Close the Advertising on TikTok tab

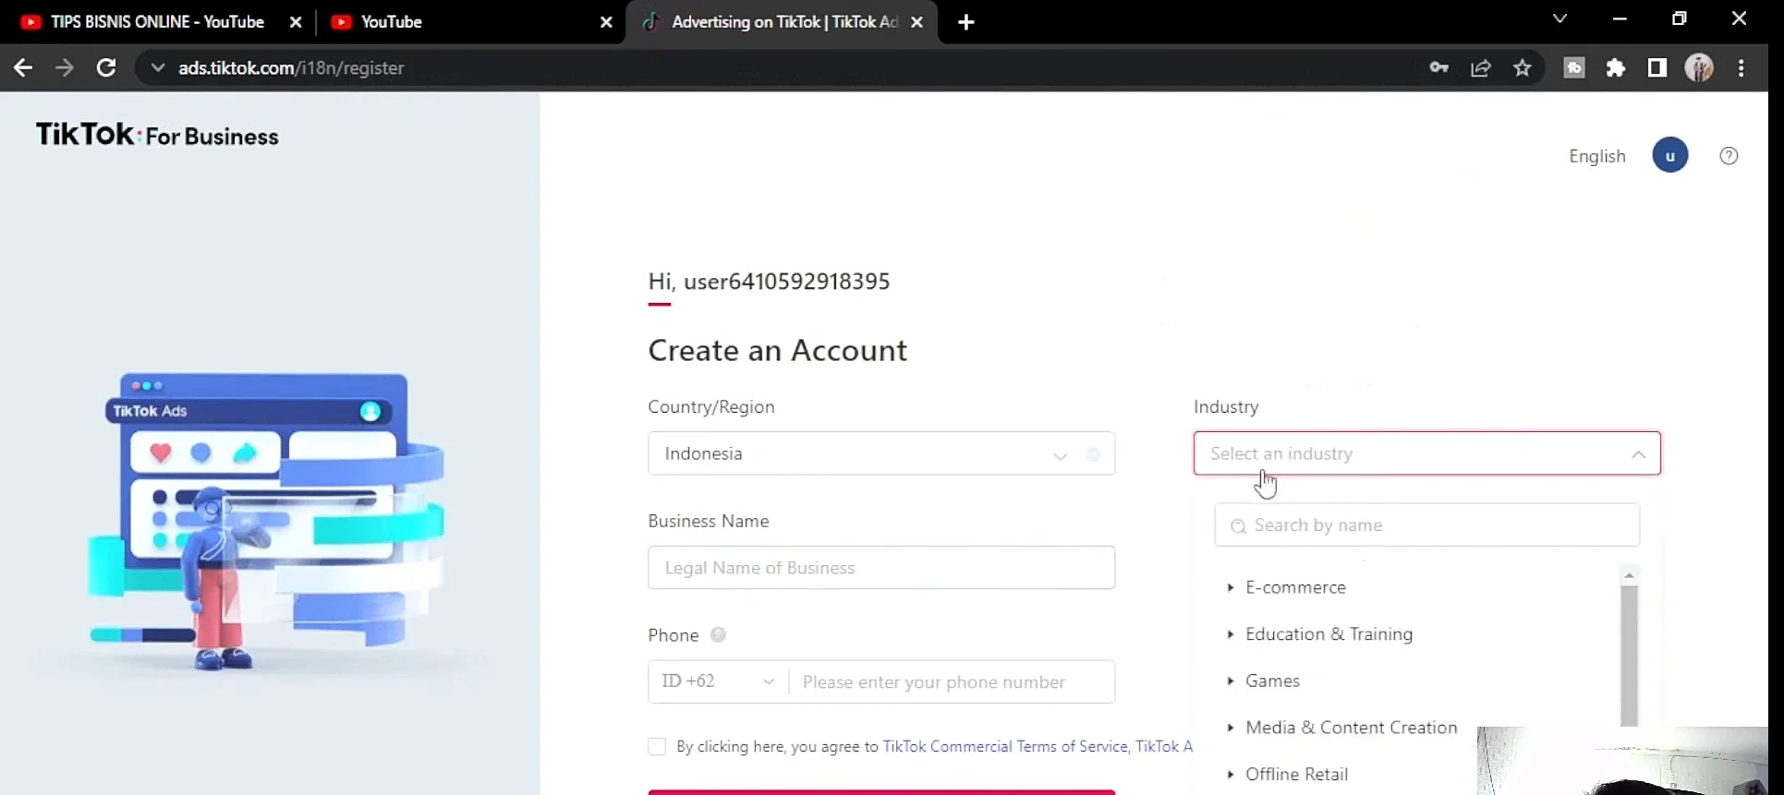click(916, 22)
